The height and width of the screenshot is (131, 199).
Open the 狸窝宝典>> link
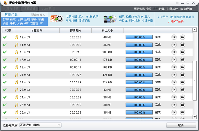pos(38,15)
